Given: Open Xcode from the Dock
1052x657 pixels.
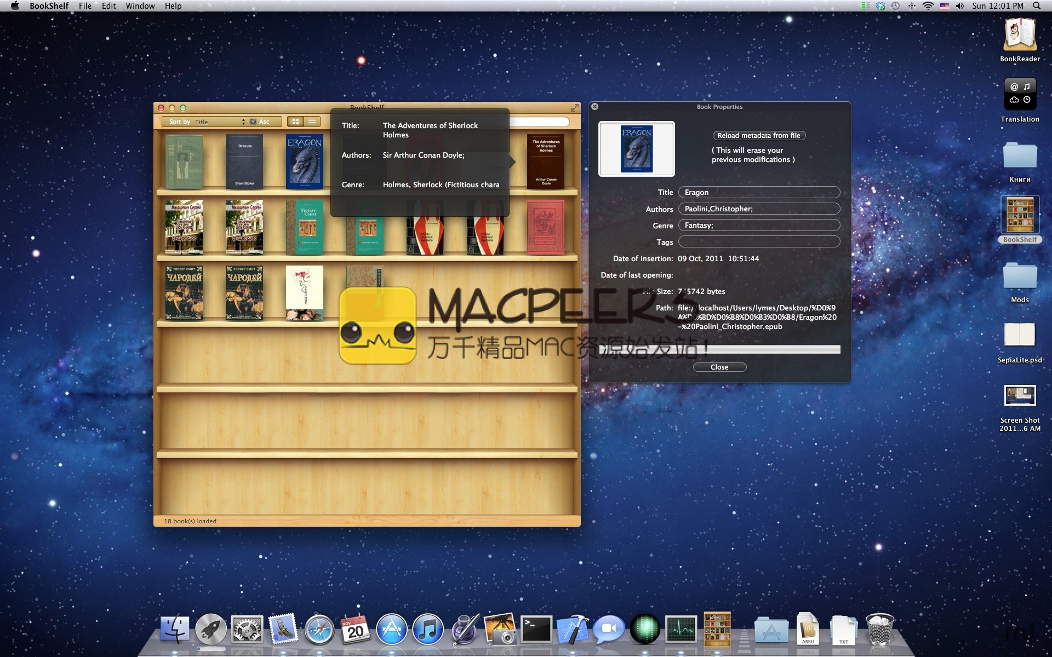Looking at the screenshot, I should [x=573, y=630].
